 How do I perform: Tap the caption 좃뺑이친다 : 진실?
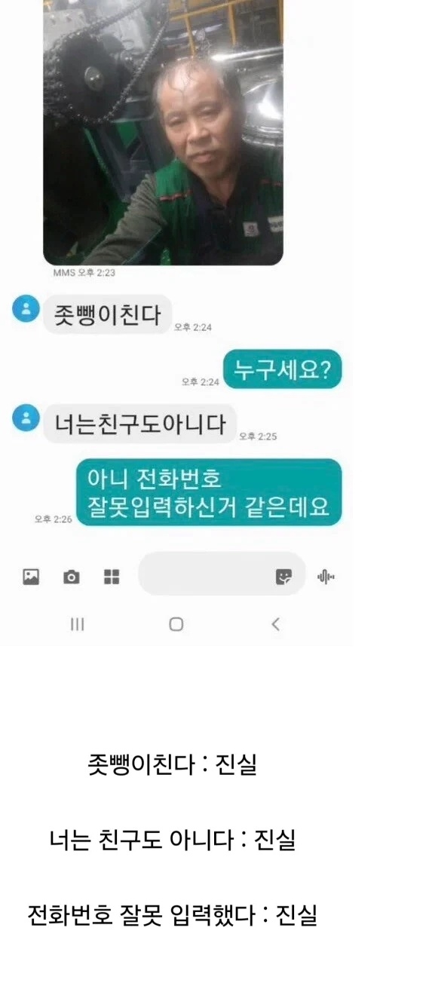point(173,764)
